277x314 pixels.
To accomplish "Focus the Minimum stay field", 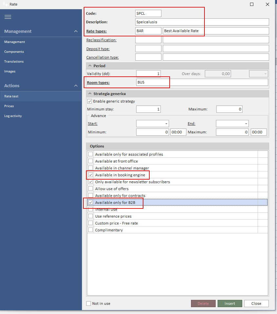I will coord(148,109).
